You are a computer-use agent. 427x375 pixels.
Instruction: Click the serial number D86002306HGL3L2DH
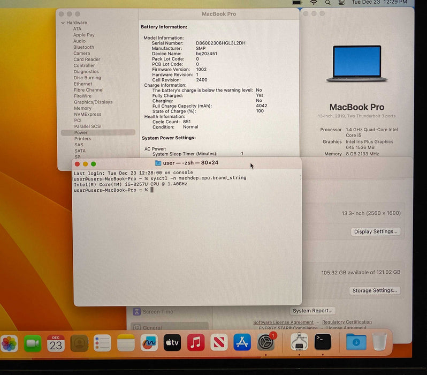tap(220, 43)
